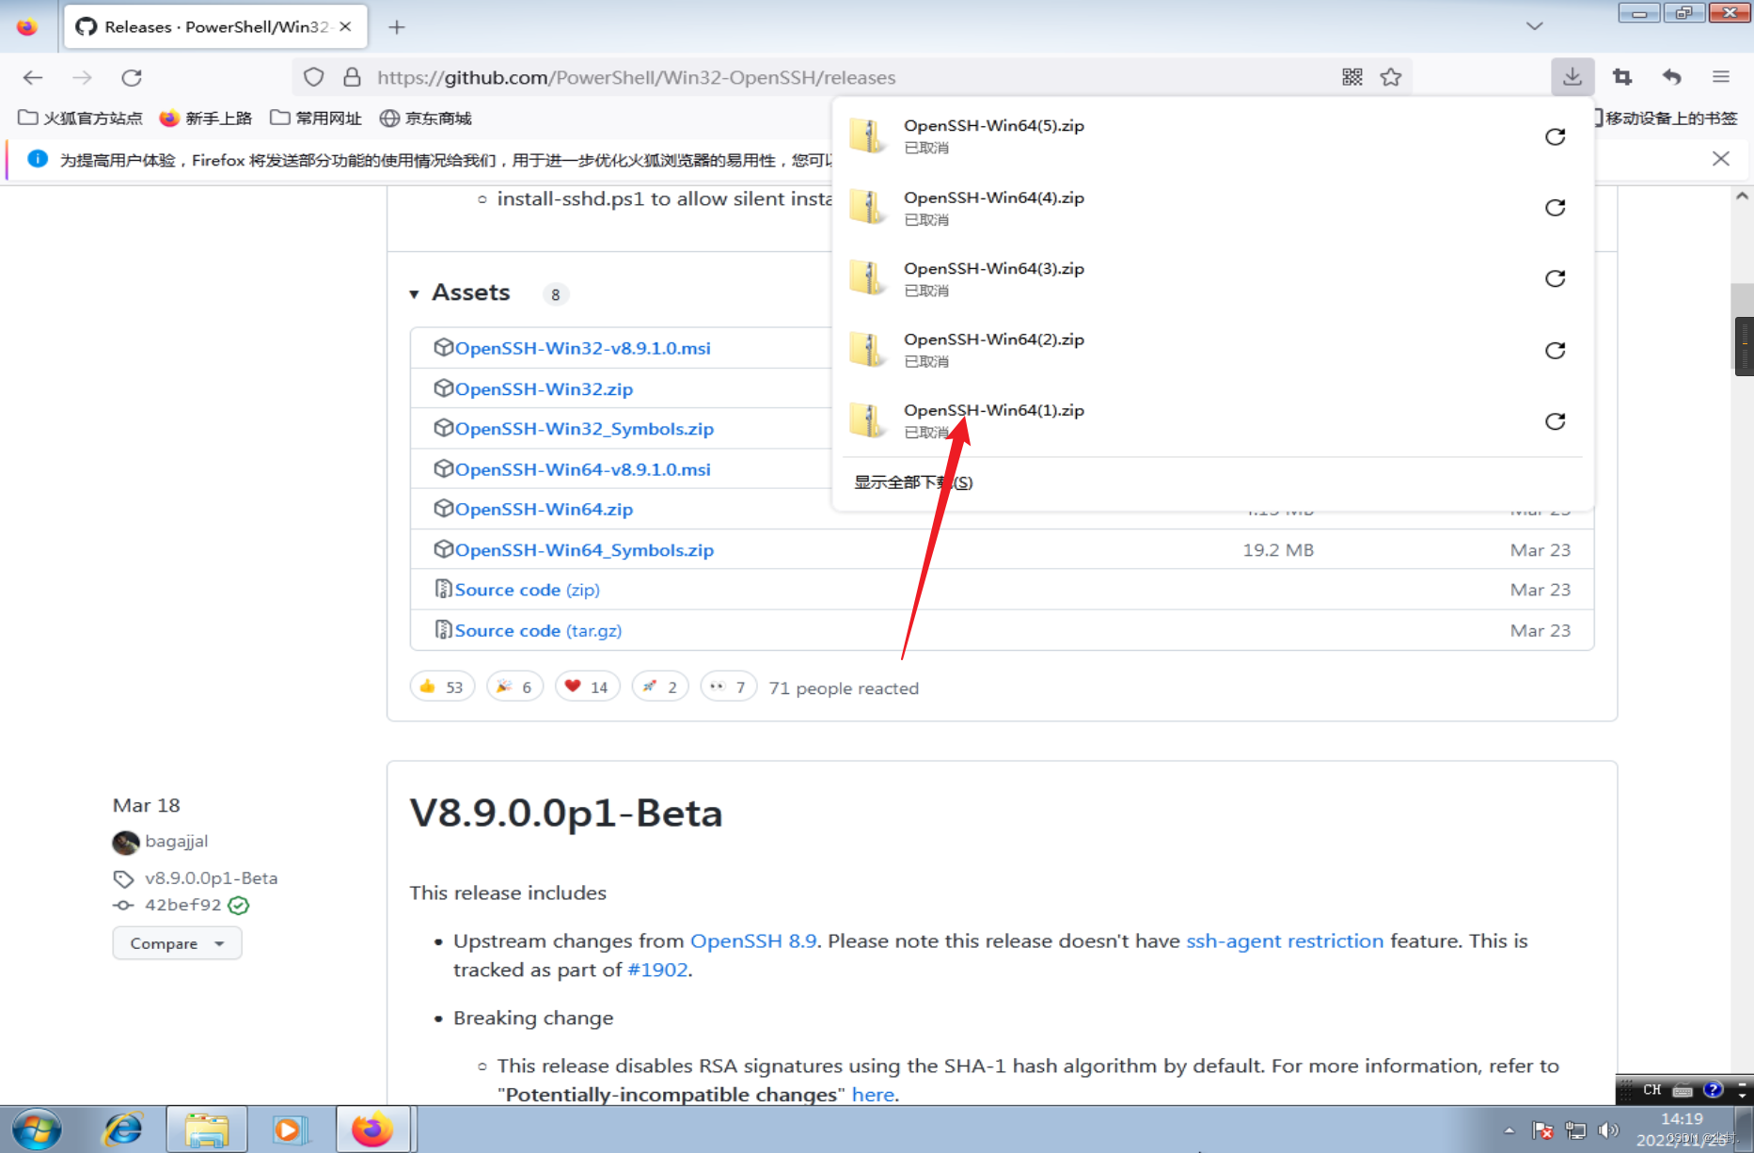Select the Releases PowerShell/Win32 tab
This screenshot has width=1754, height=1153.
[215, 26]
